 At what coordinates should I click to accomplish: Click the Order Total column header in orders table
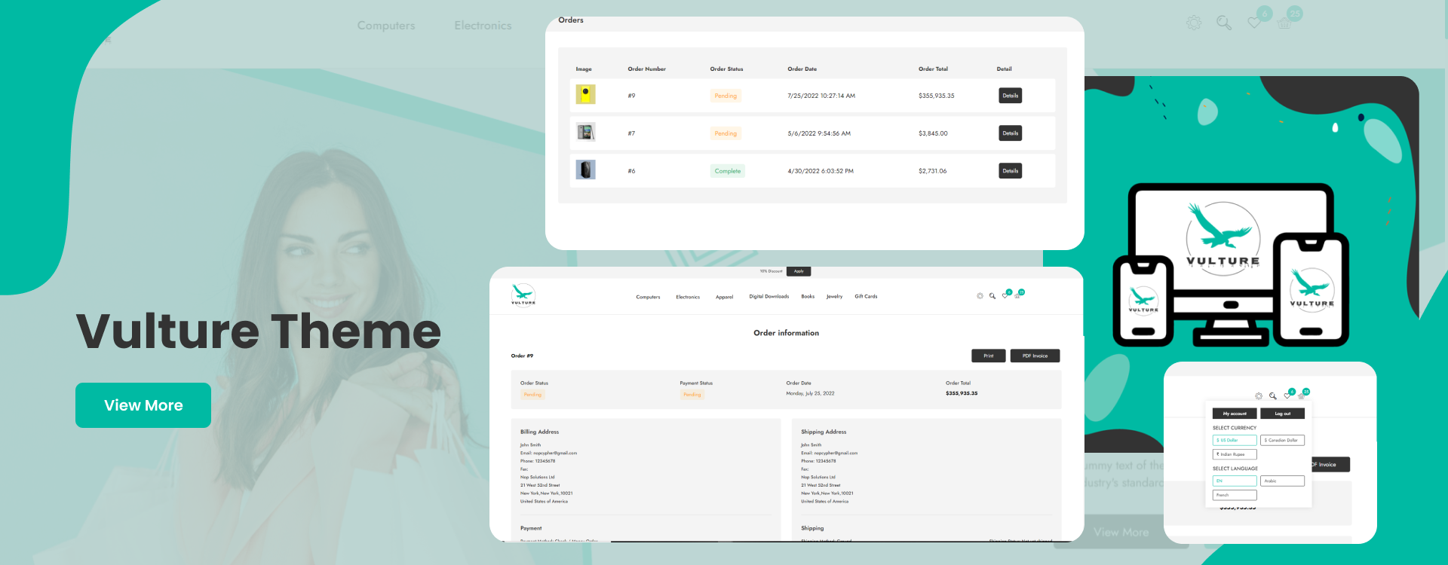click(x=933, y=69)
